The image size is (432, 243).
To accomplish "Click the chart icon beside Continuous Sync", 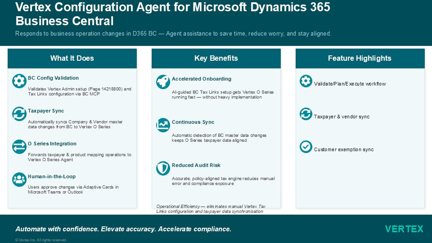I will pyautogui.click(x=163, y=125).
